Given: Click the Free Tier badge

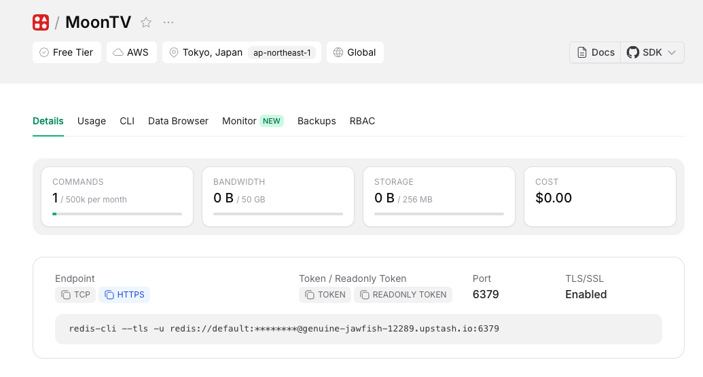Looking at the screenshot, I should tap(67, 52).
